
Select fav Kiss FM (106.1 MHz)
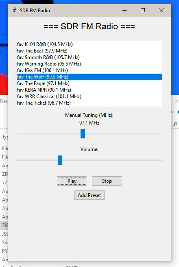pyautogui.click(x=89, y=70)
